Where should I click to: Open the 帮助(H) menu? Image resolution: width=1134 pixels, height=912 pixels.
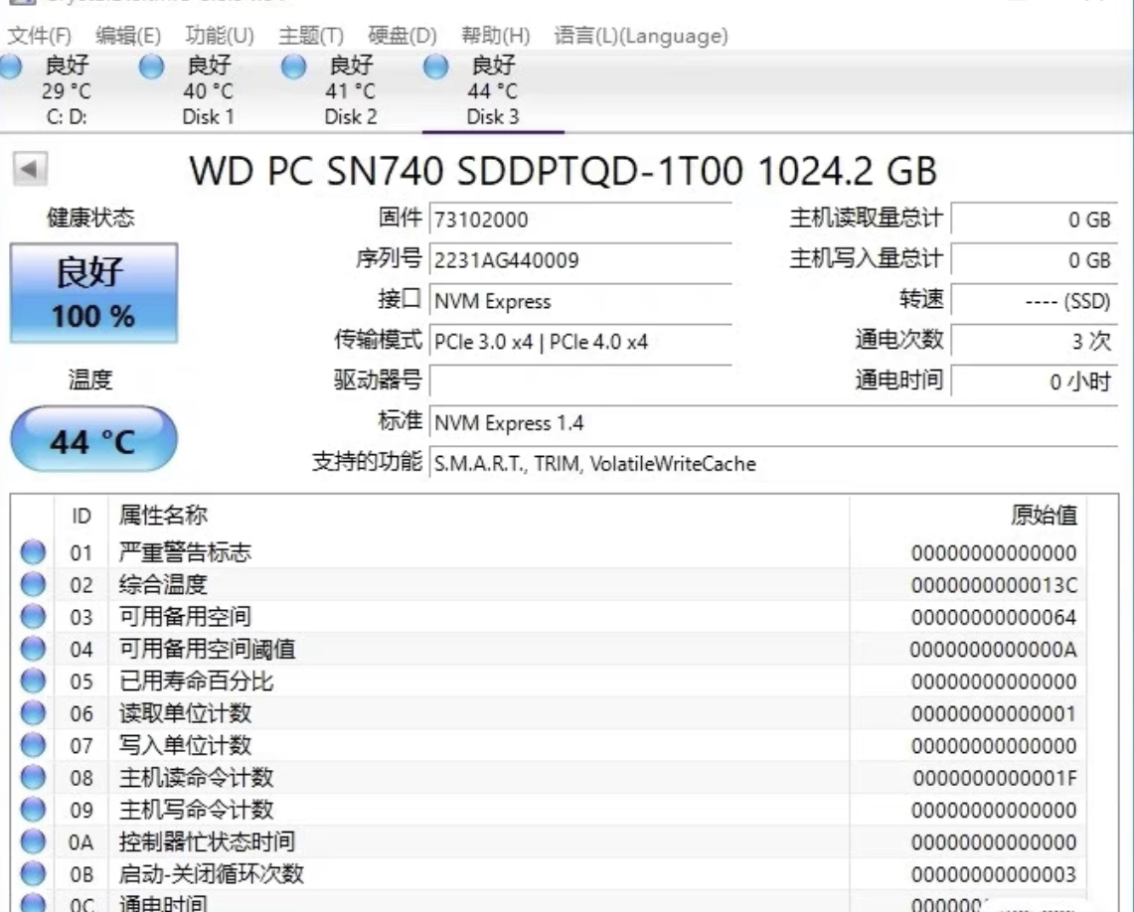click(x=495, y=36)
